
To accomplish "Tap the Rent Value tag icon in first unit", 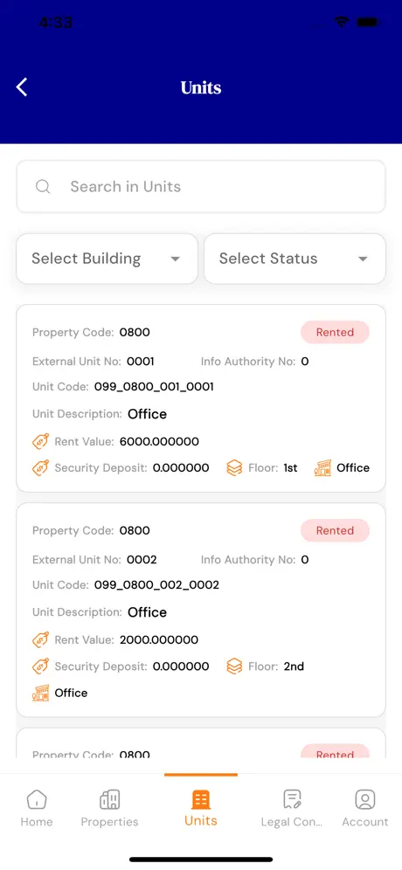I will 40,442.
